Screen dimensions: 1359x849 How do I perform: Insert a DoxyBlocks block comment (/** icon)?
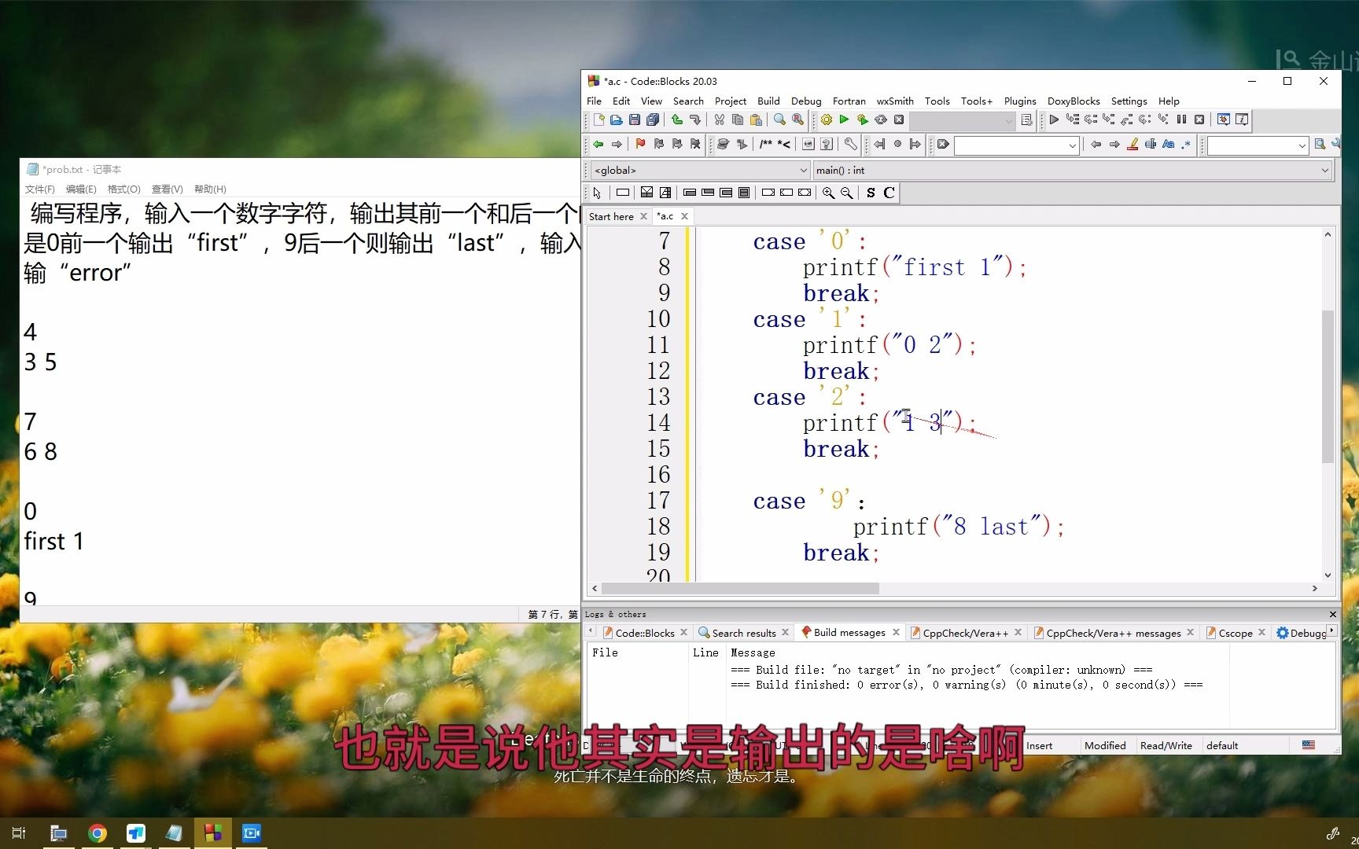click(765, 145)
